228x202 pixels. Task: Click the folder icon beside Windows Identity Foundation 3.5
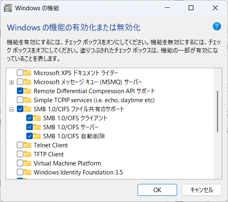coord(28,172)
